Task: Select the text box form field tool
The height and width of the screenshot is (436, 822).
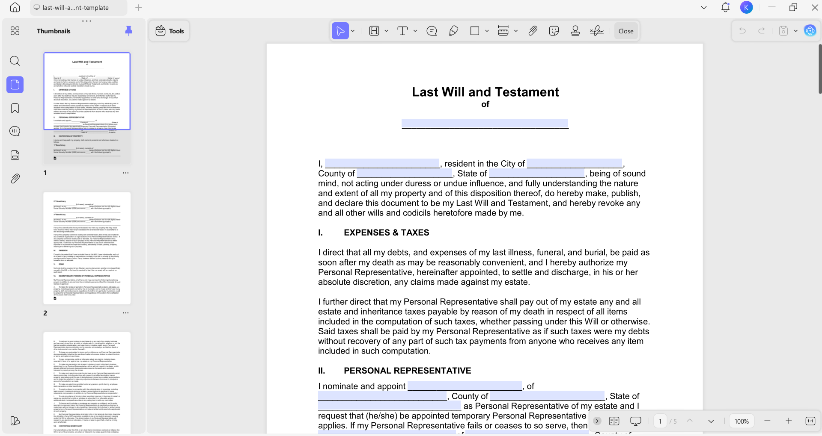Action: 374,31
